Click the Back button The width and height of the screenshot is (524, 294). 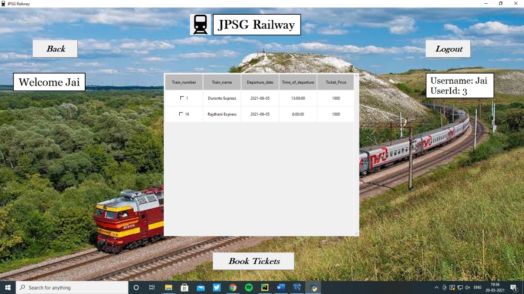(55, 49)
